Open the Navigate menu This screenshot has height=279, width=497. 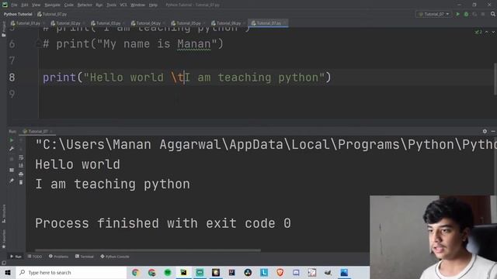(x=52, y=5)
